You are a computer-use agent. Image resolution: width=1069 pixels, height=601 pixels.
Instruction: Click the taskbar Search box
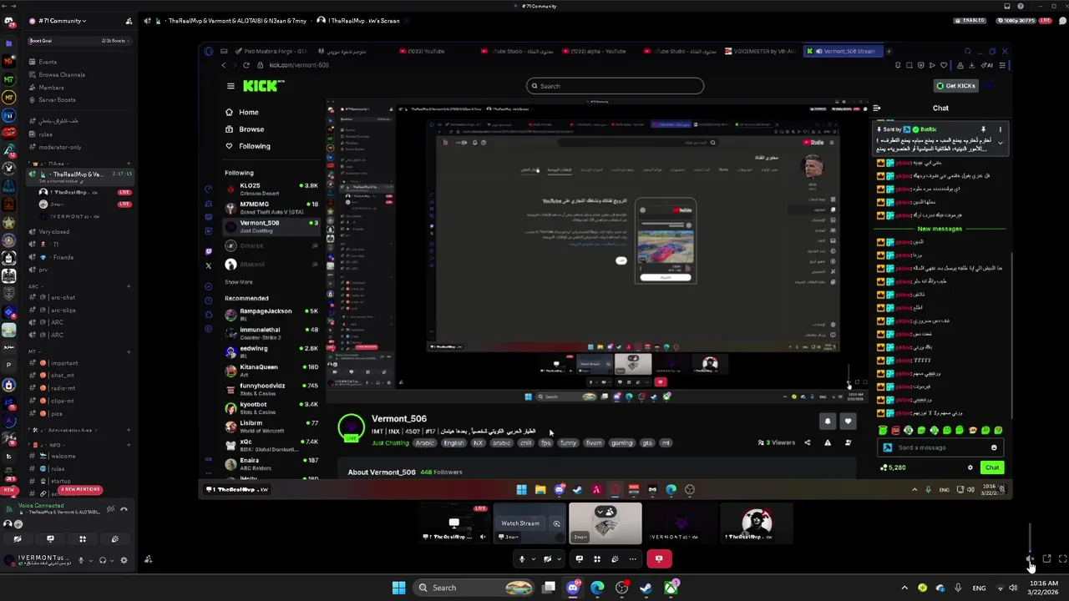click(x=474, y=588)
